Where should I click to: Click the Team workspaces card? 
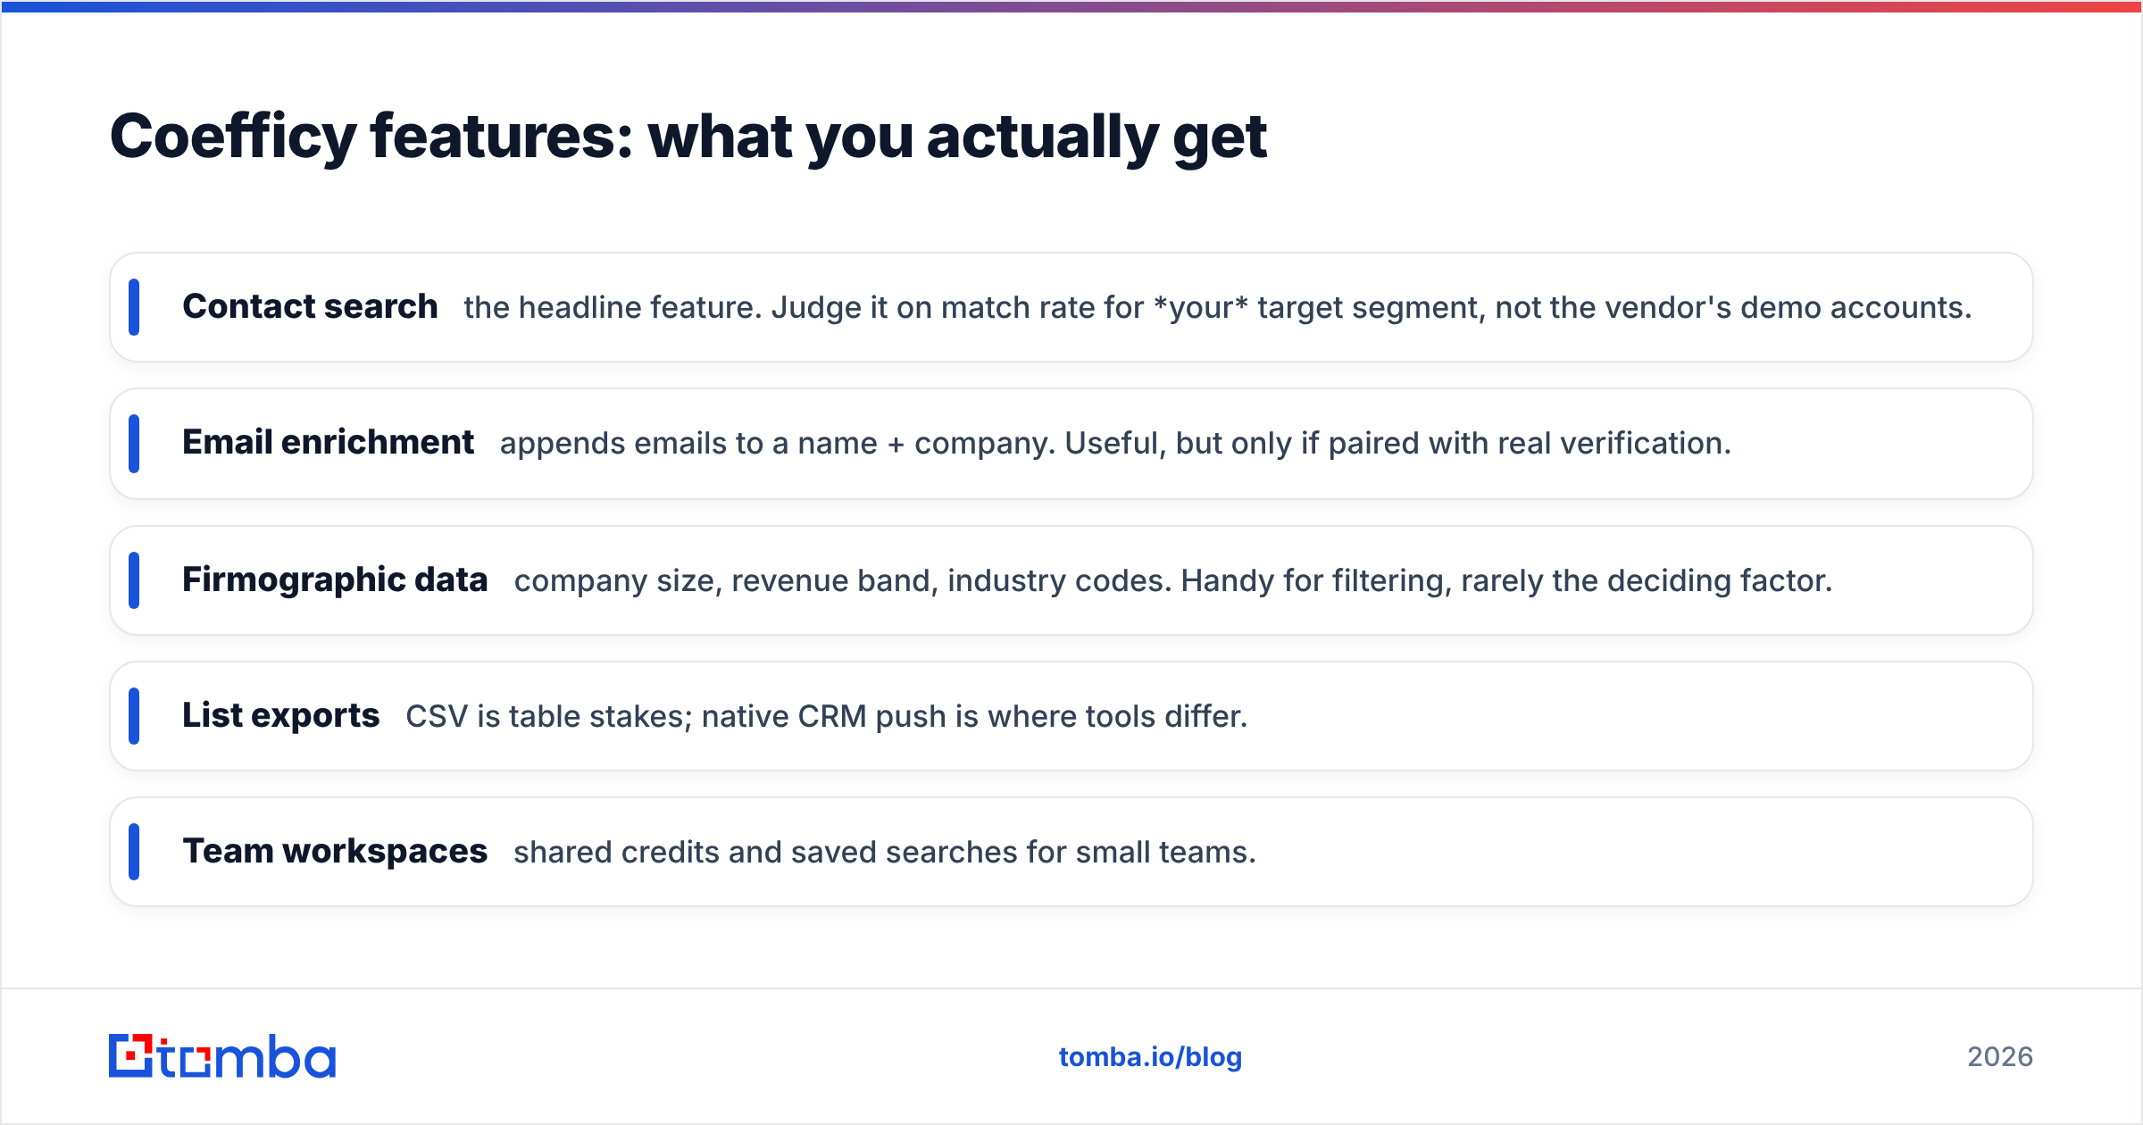coord(1071,852)
